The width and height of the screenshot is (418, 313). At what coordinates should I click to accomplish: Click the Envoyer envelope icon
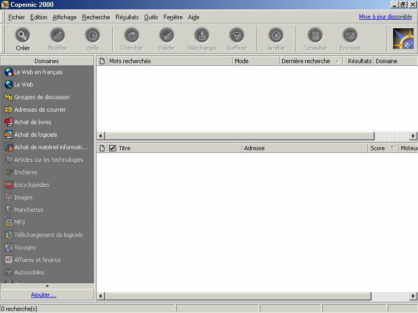coord(350,35)
